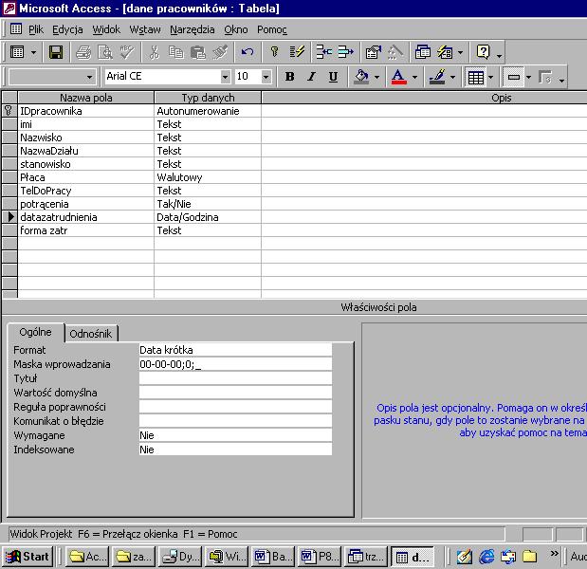Toggle italic formatting
Image resolution: width=587 pixels, height=569 pixels.
311,77
